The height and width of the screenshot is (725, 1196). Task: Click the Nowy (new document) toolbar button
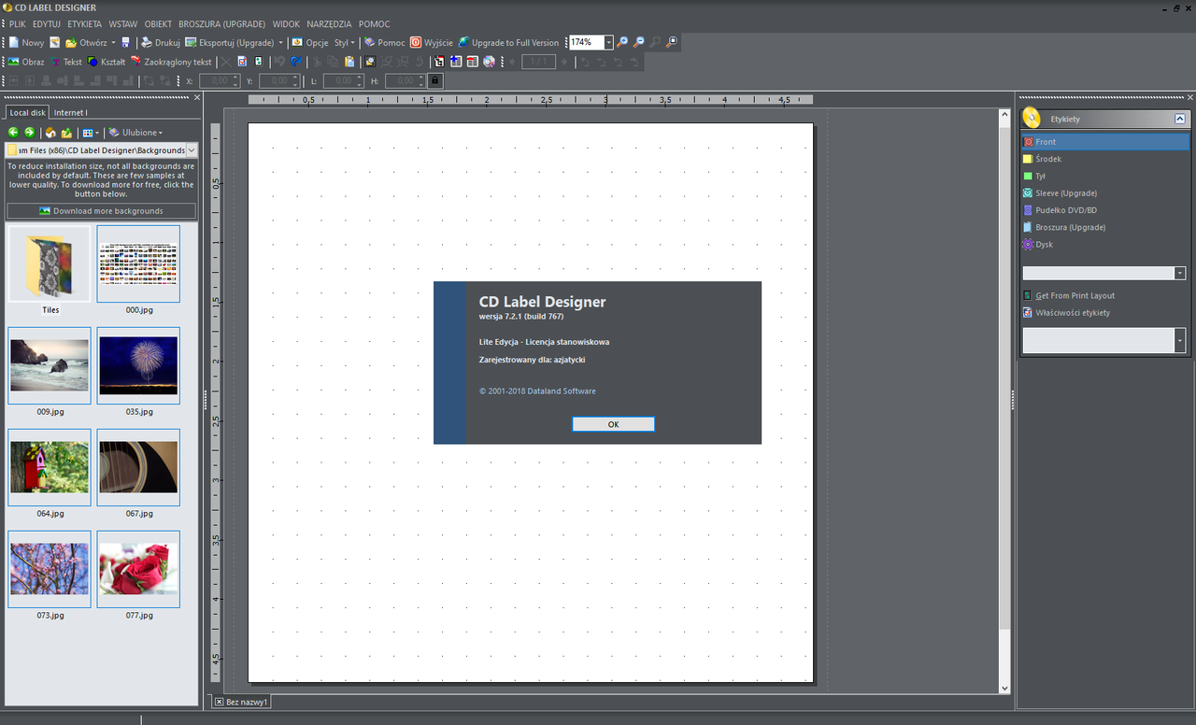point(26,42)
